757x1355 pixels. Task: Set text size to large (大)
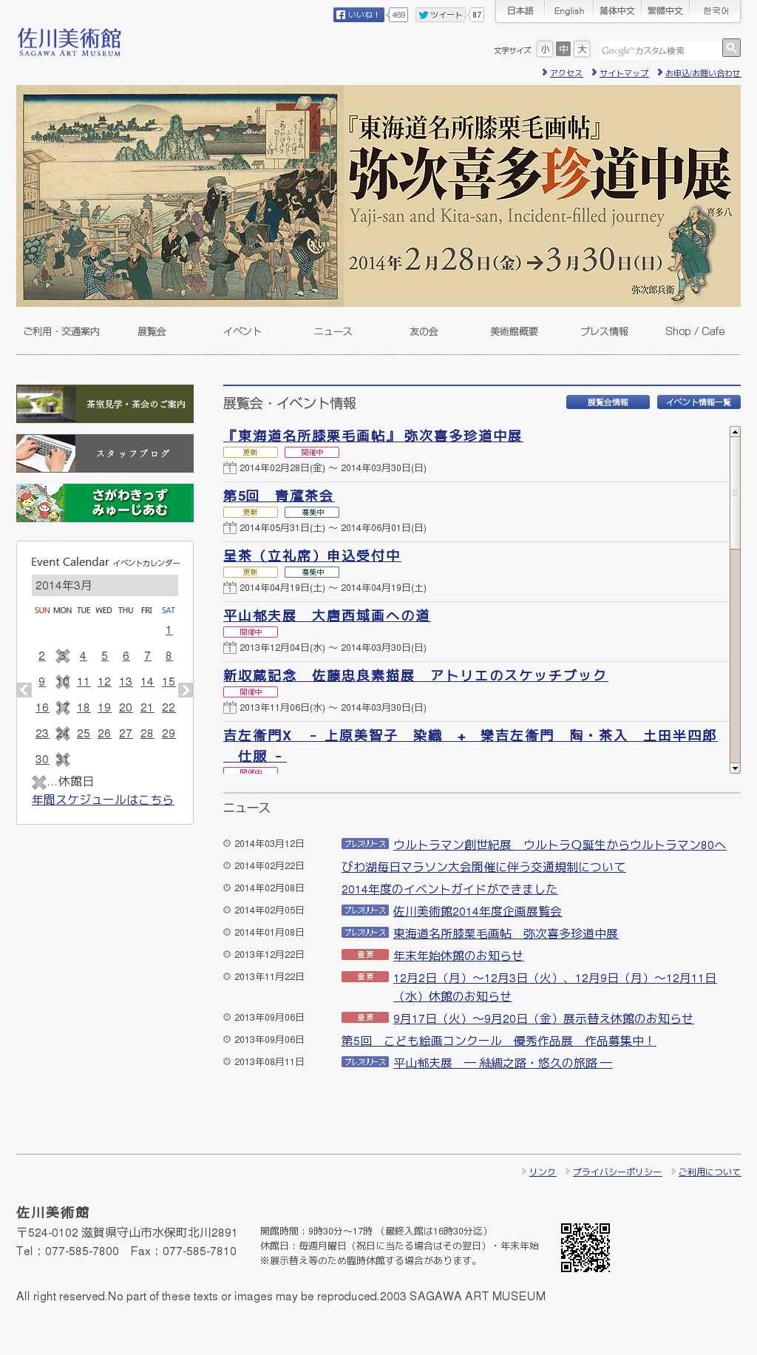point(582,50)
